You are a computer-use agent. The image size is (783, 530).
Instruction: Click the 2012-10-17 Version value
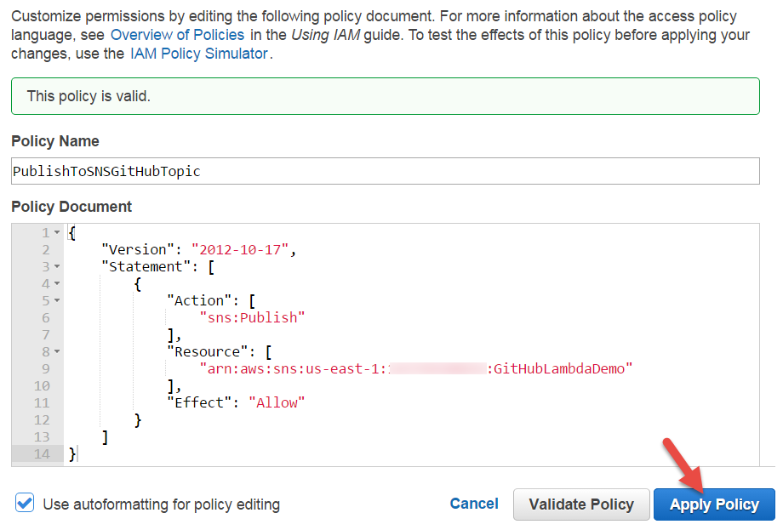click(x=243, y=248)
